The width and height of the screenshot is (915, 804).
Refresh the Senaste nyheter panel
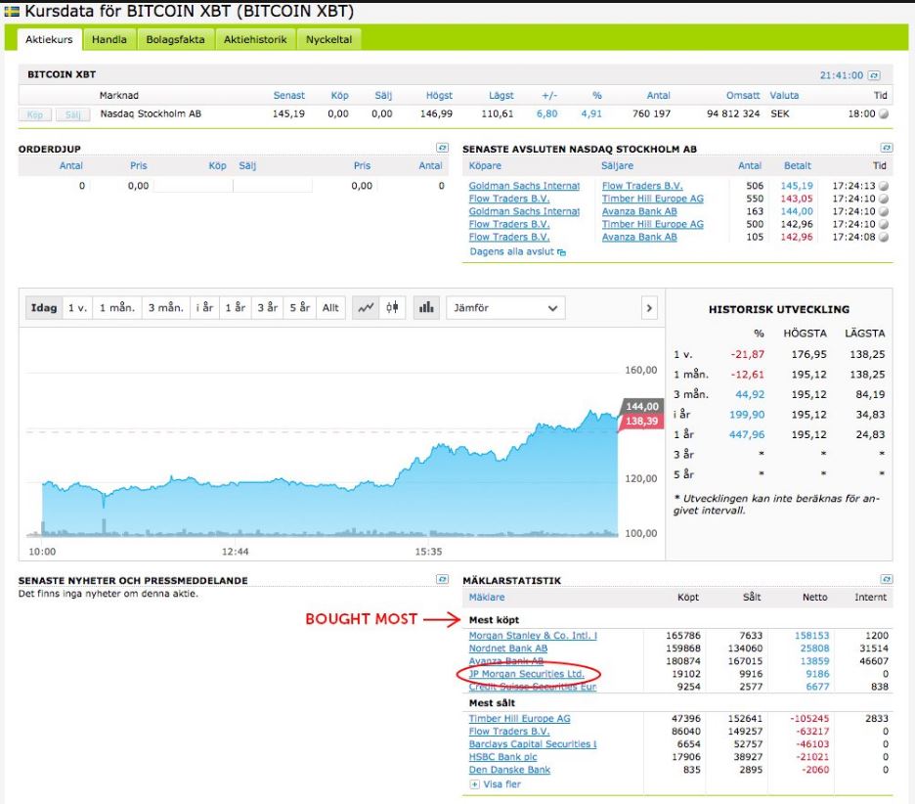(442, 580)
